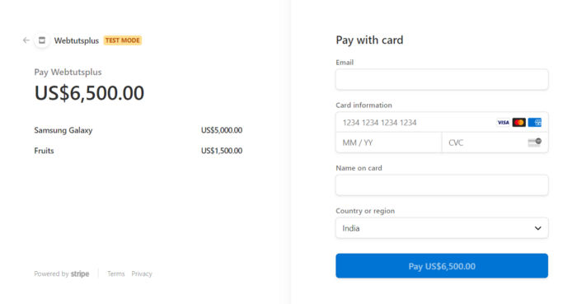The width and height of the screenshot is (577, 304).
Task: Click the CVC card hint icon
Action: pyautogui.click(x=535, y=143)
